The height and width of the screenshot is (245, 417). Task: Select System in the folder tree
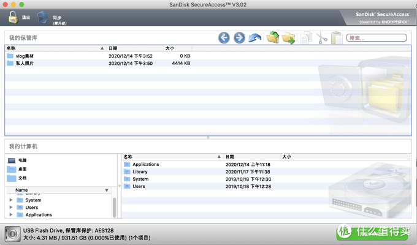pyautogui.click(x=33, y=200)
